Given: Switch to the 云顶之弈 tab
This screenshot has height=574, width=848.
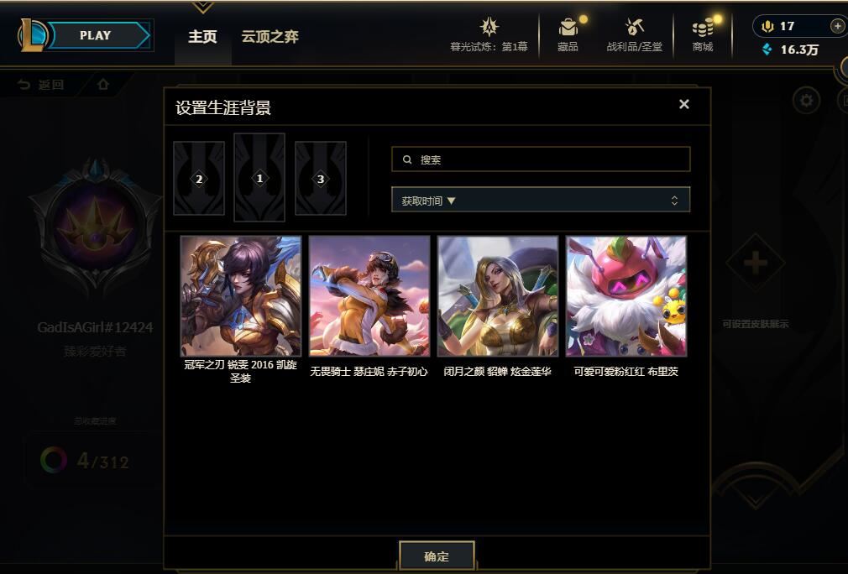Looking at the screenshot, I should (270, 37).
